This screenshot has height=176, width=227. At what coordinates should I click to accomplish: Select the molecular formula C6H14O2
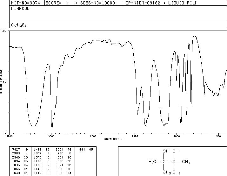click(x=19, y=25)
